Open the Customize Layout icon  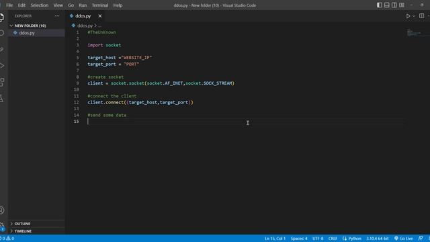[x=402, y=5]
